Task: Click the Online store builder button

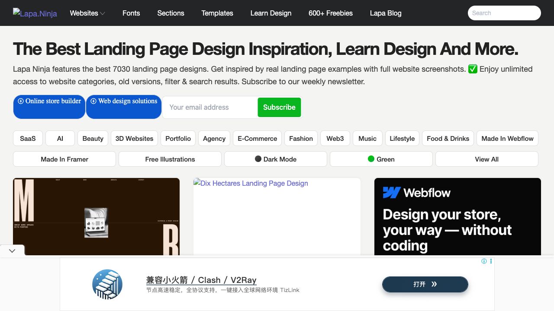Action: pos(49,107)
